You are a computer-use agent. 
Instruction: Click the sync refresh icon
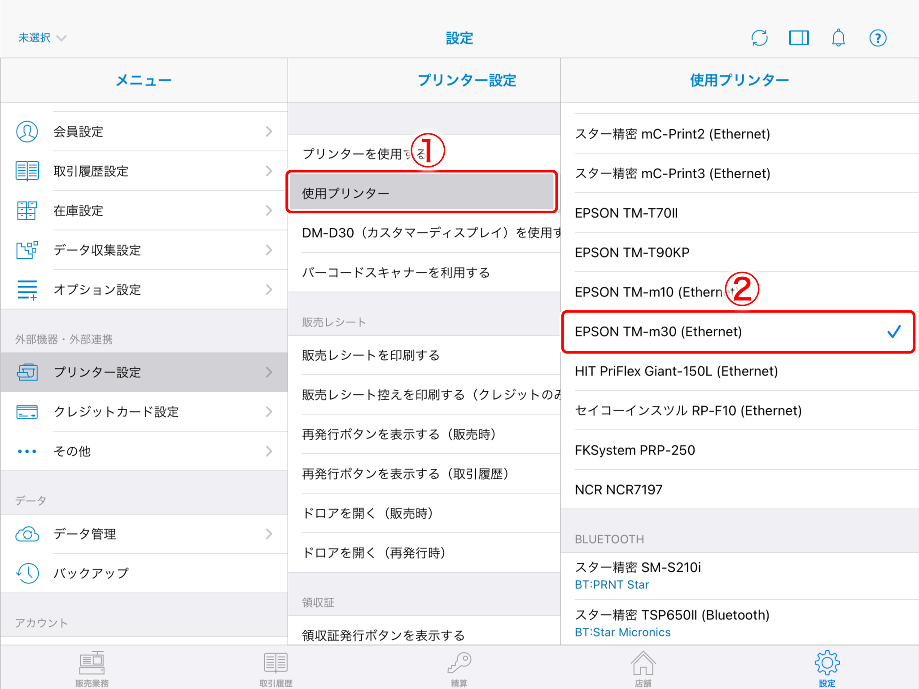point(759,38)
